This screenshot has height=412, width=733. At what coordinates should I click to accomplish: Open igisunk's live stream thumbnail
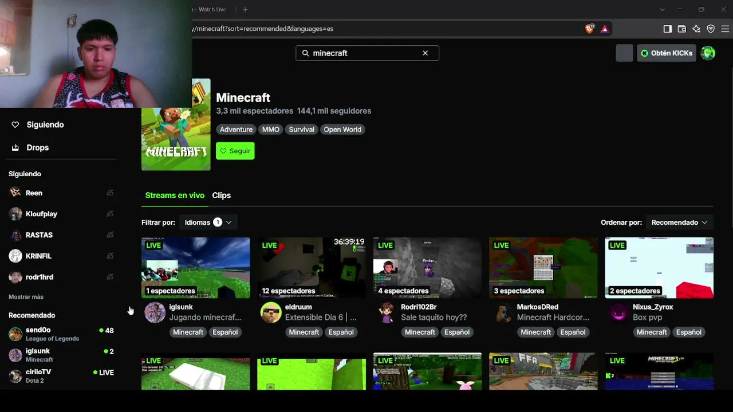click(x=196, y=268)
